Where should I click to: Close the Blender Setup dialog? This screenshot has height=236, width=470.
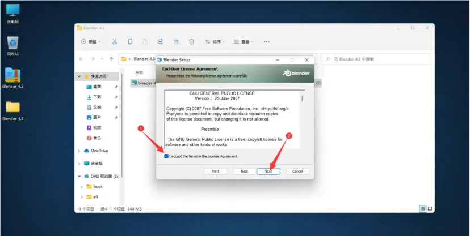[x=307, y=60]
